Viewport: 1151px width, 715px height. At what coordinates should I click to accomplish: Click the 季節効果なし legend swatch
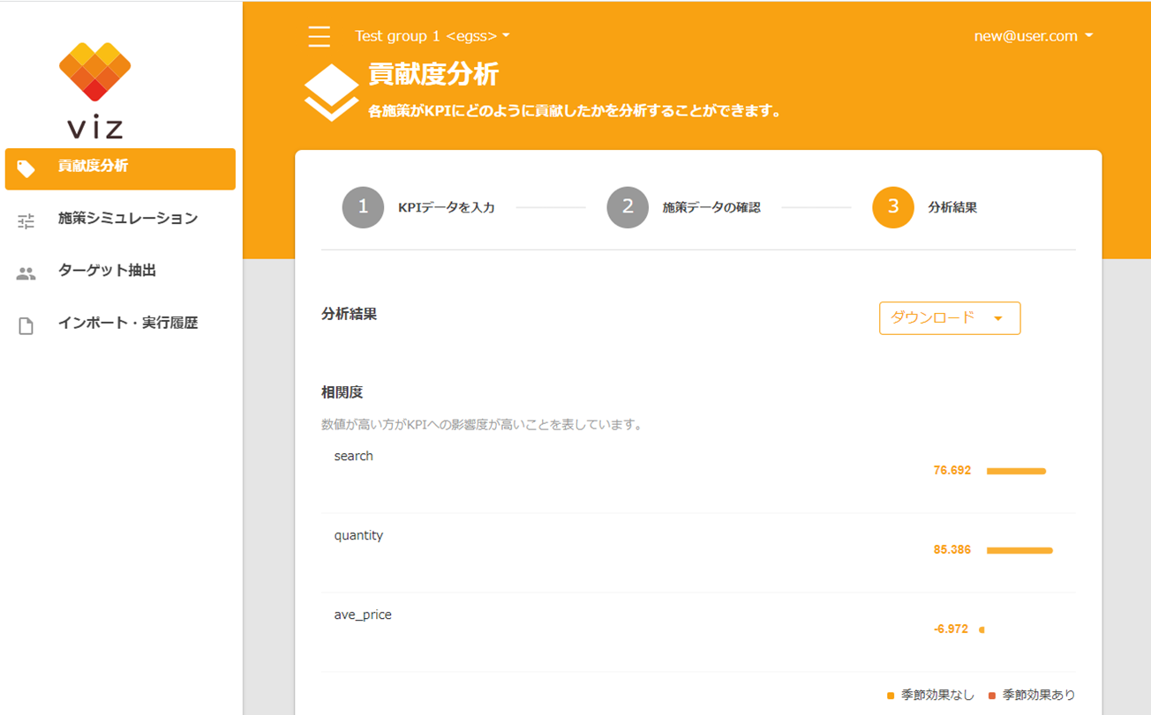(x=891, y=696)
